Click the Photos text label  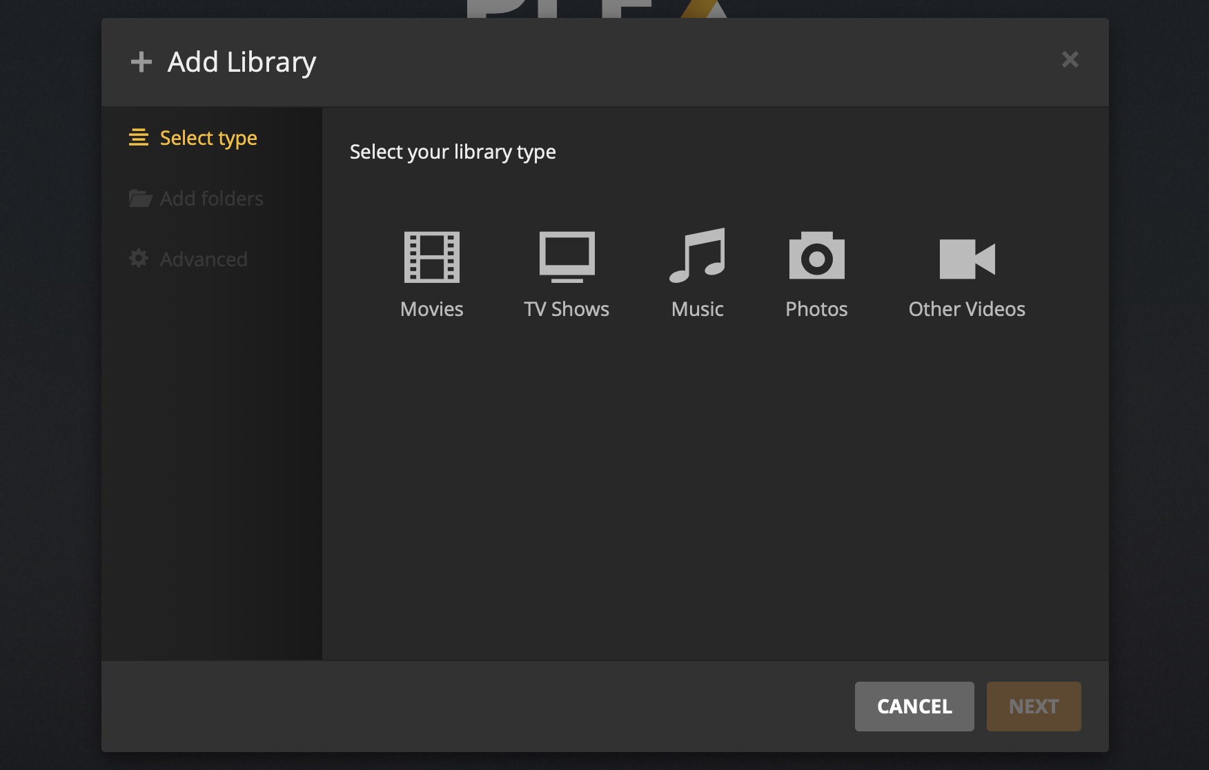tap(816, 309)
